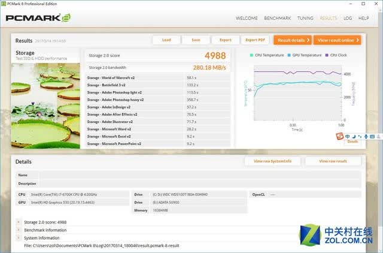Click the Sogou microphone voice input icon
The height and width of the screenshot is (253, 383).
366,137
